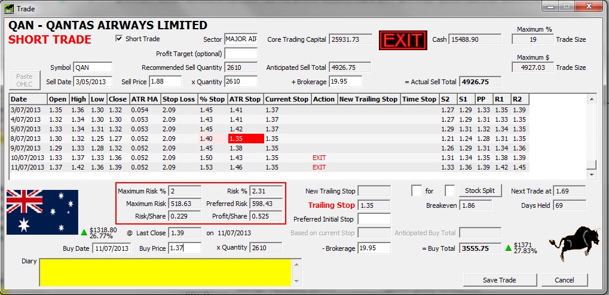Click the Buy Date field 11/07/2013
The image size is (609, 295).
[112, 248]
